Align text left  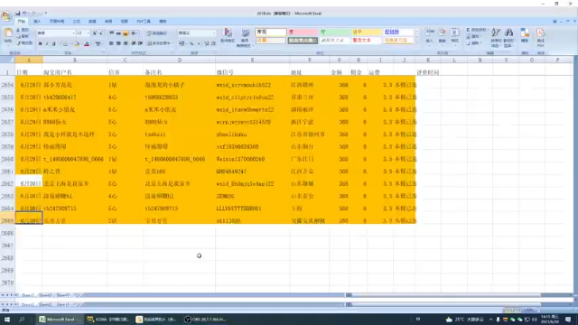click(x=111, y=43)
